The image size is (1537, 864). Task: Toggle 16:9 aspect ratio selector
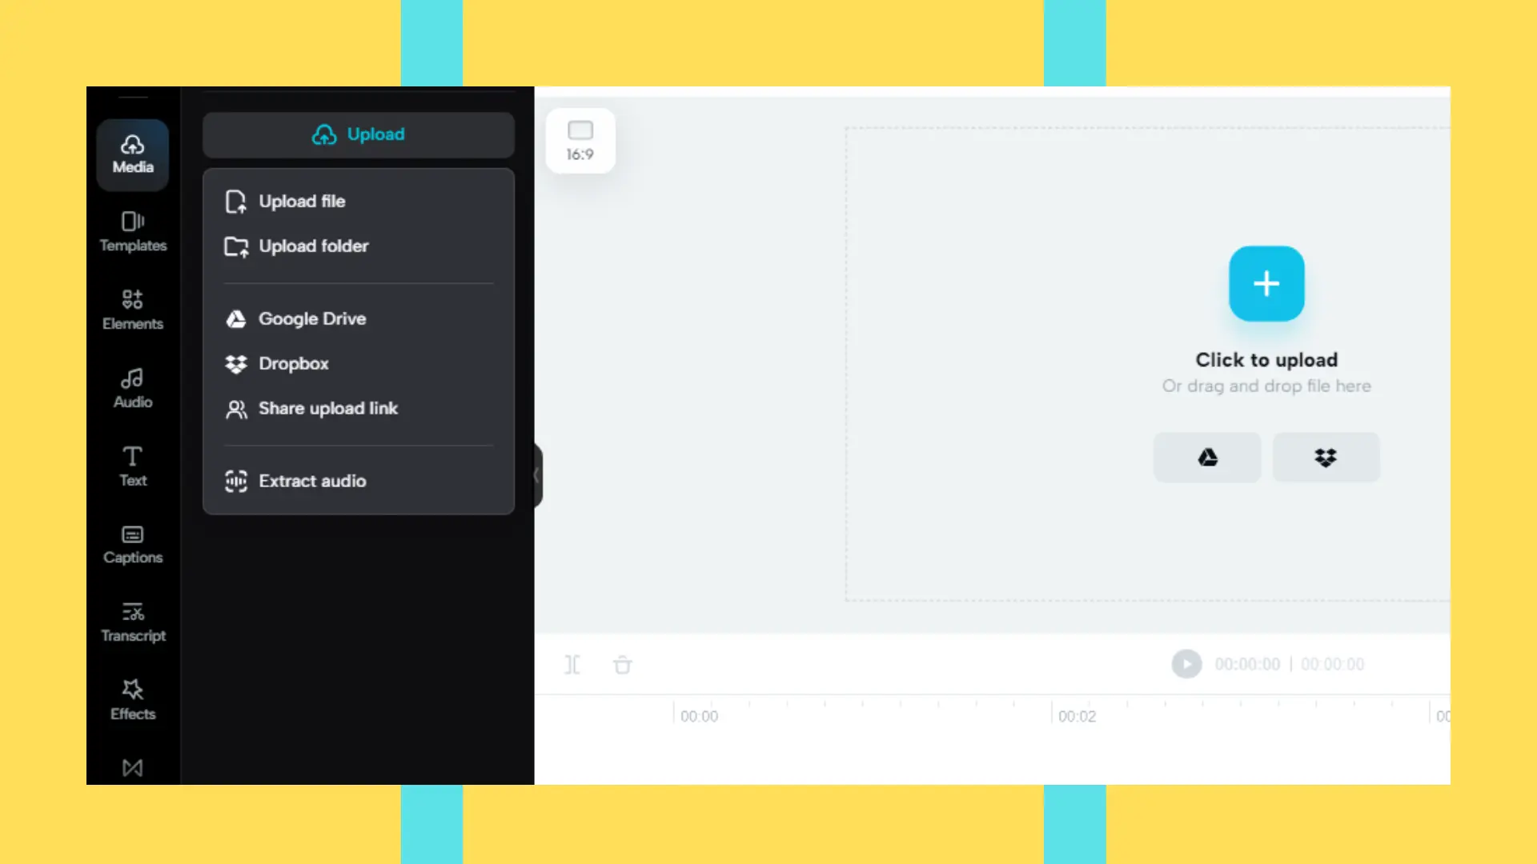click(580, 140)
